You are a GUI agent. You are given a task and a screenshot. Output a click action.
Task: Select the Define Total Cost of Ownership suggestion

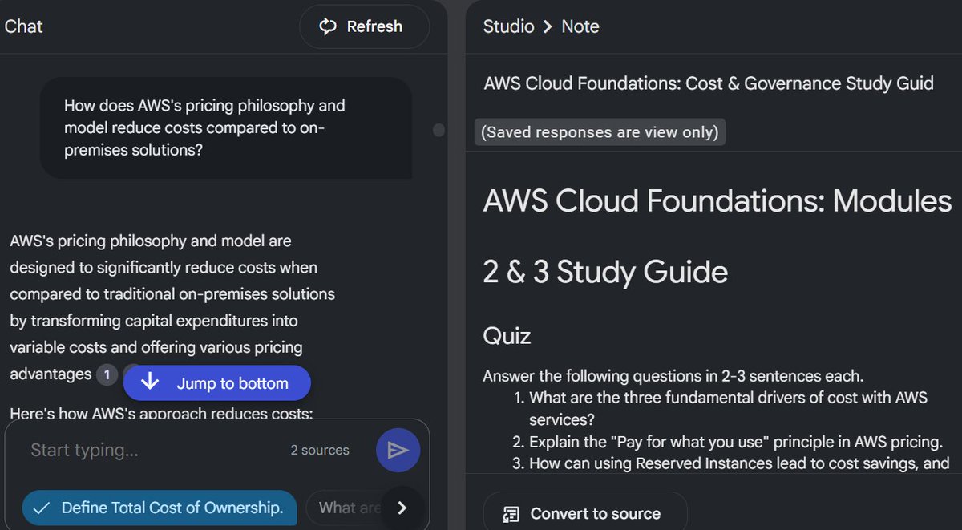(160, 508)
